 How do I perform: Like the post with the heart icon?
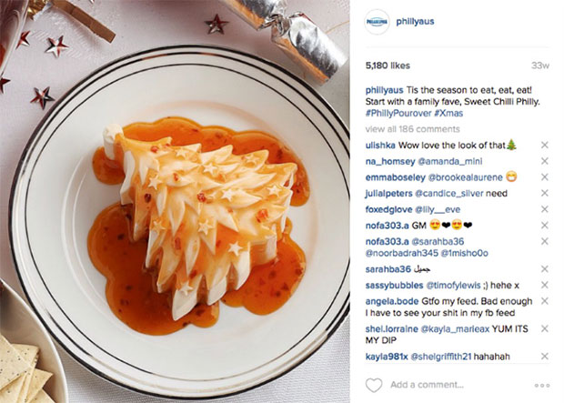click(374, 385)
